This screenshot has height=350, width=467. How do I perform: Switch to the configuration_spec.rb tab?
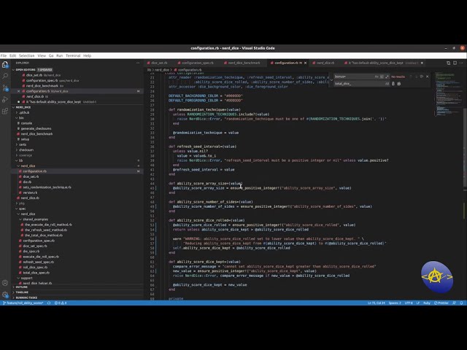coord(197,63)
